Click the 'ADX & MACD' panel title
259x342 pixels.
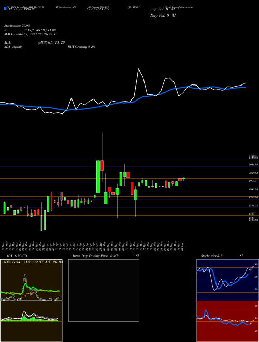pos(17,256)
